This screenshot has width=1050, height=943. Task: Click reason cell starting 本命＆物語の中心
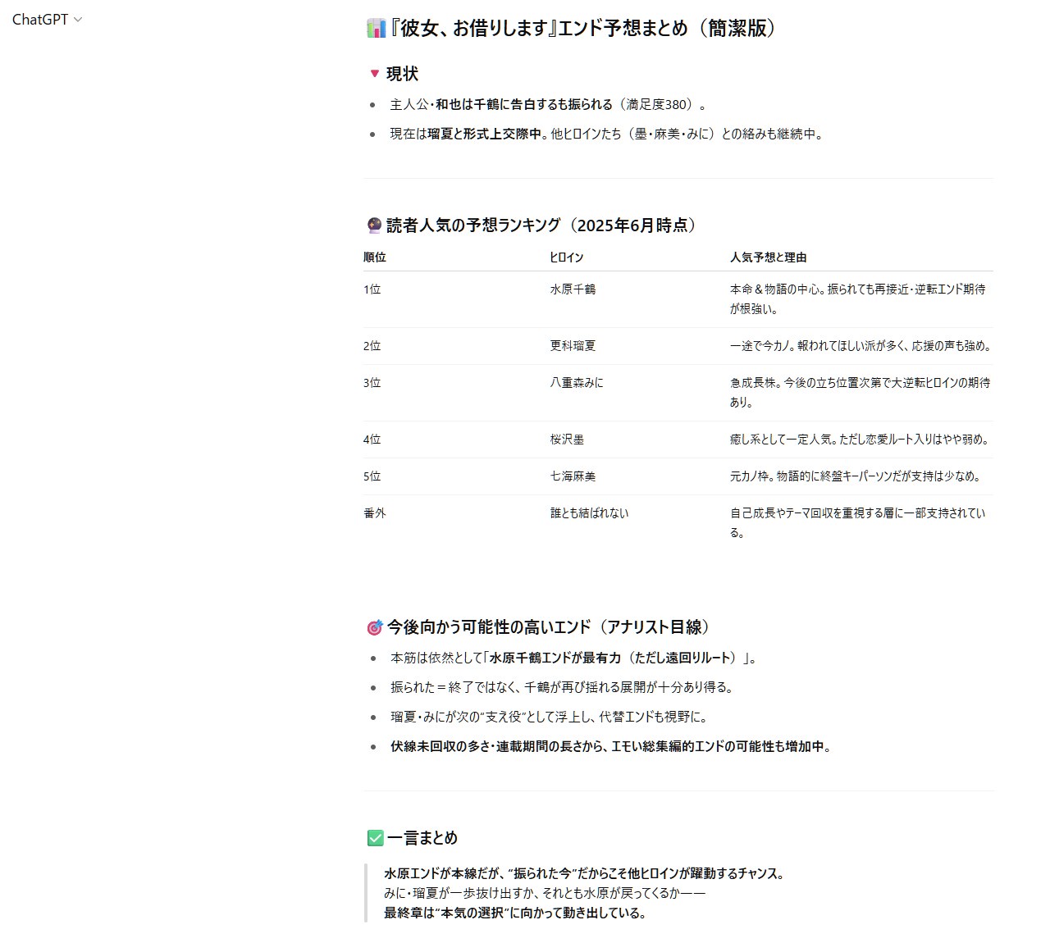pos(858,299)
